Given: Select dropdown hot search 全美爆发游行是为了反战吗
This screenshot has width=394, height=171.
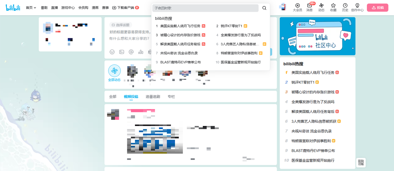Looking at the screenshot, I should 241,35.
